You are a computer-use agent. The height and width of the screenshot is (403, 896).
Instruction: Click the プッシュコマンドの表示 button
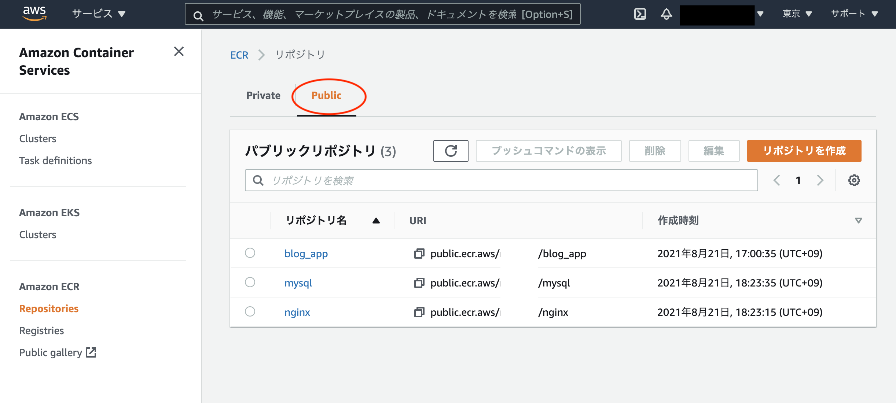tap(548, 151)
